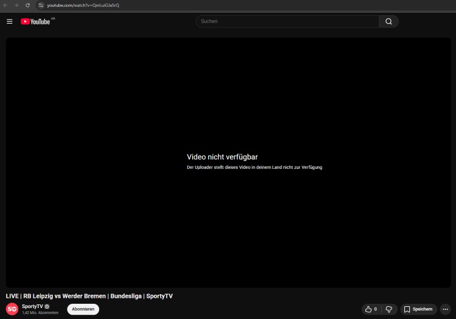Go back using browser back arrow

[5, 5]
